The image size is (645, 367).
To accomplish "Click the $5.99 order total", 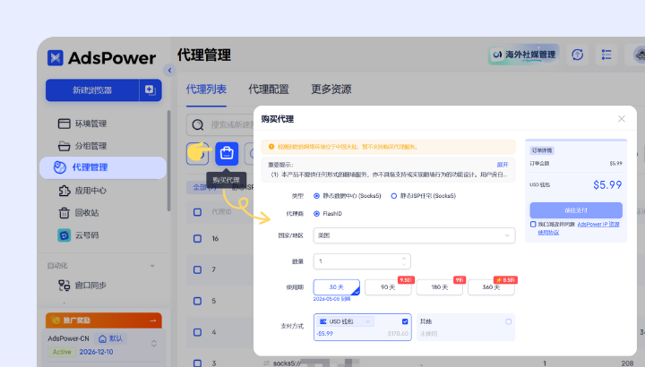I will [607, 185].
